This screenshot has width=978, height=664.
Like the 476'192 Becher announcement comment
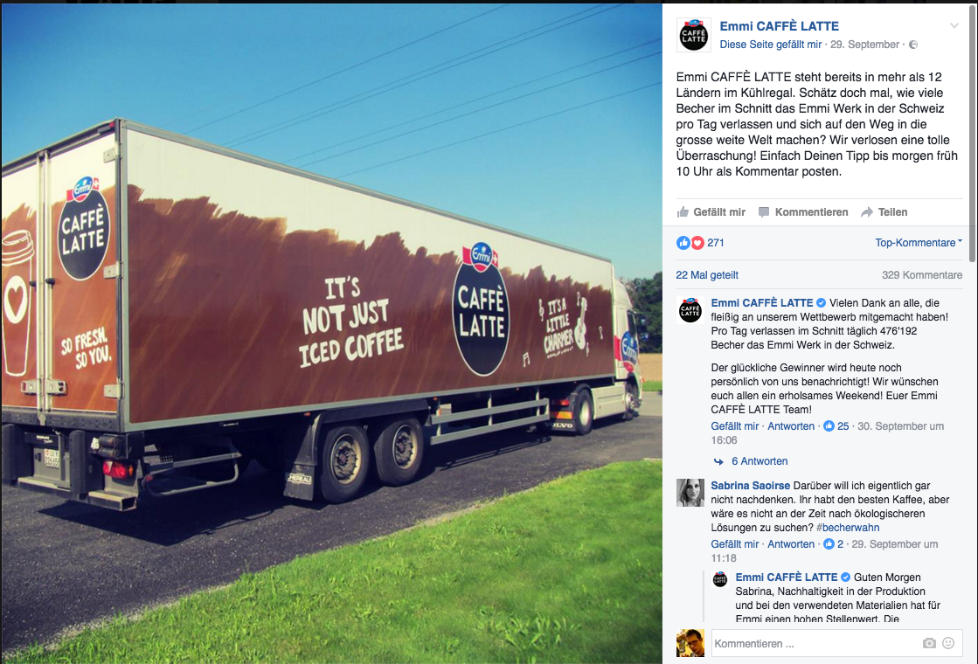point(735,426)
